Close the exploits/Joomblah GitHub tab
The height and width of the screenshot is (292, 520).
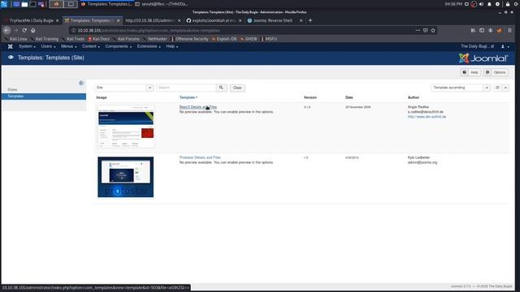pos(240,20)
